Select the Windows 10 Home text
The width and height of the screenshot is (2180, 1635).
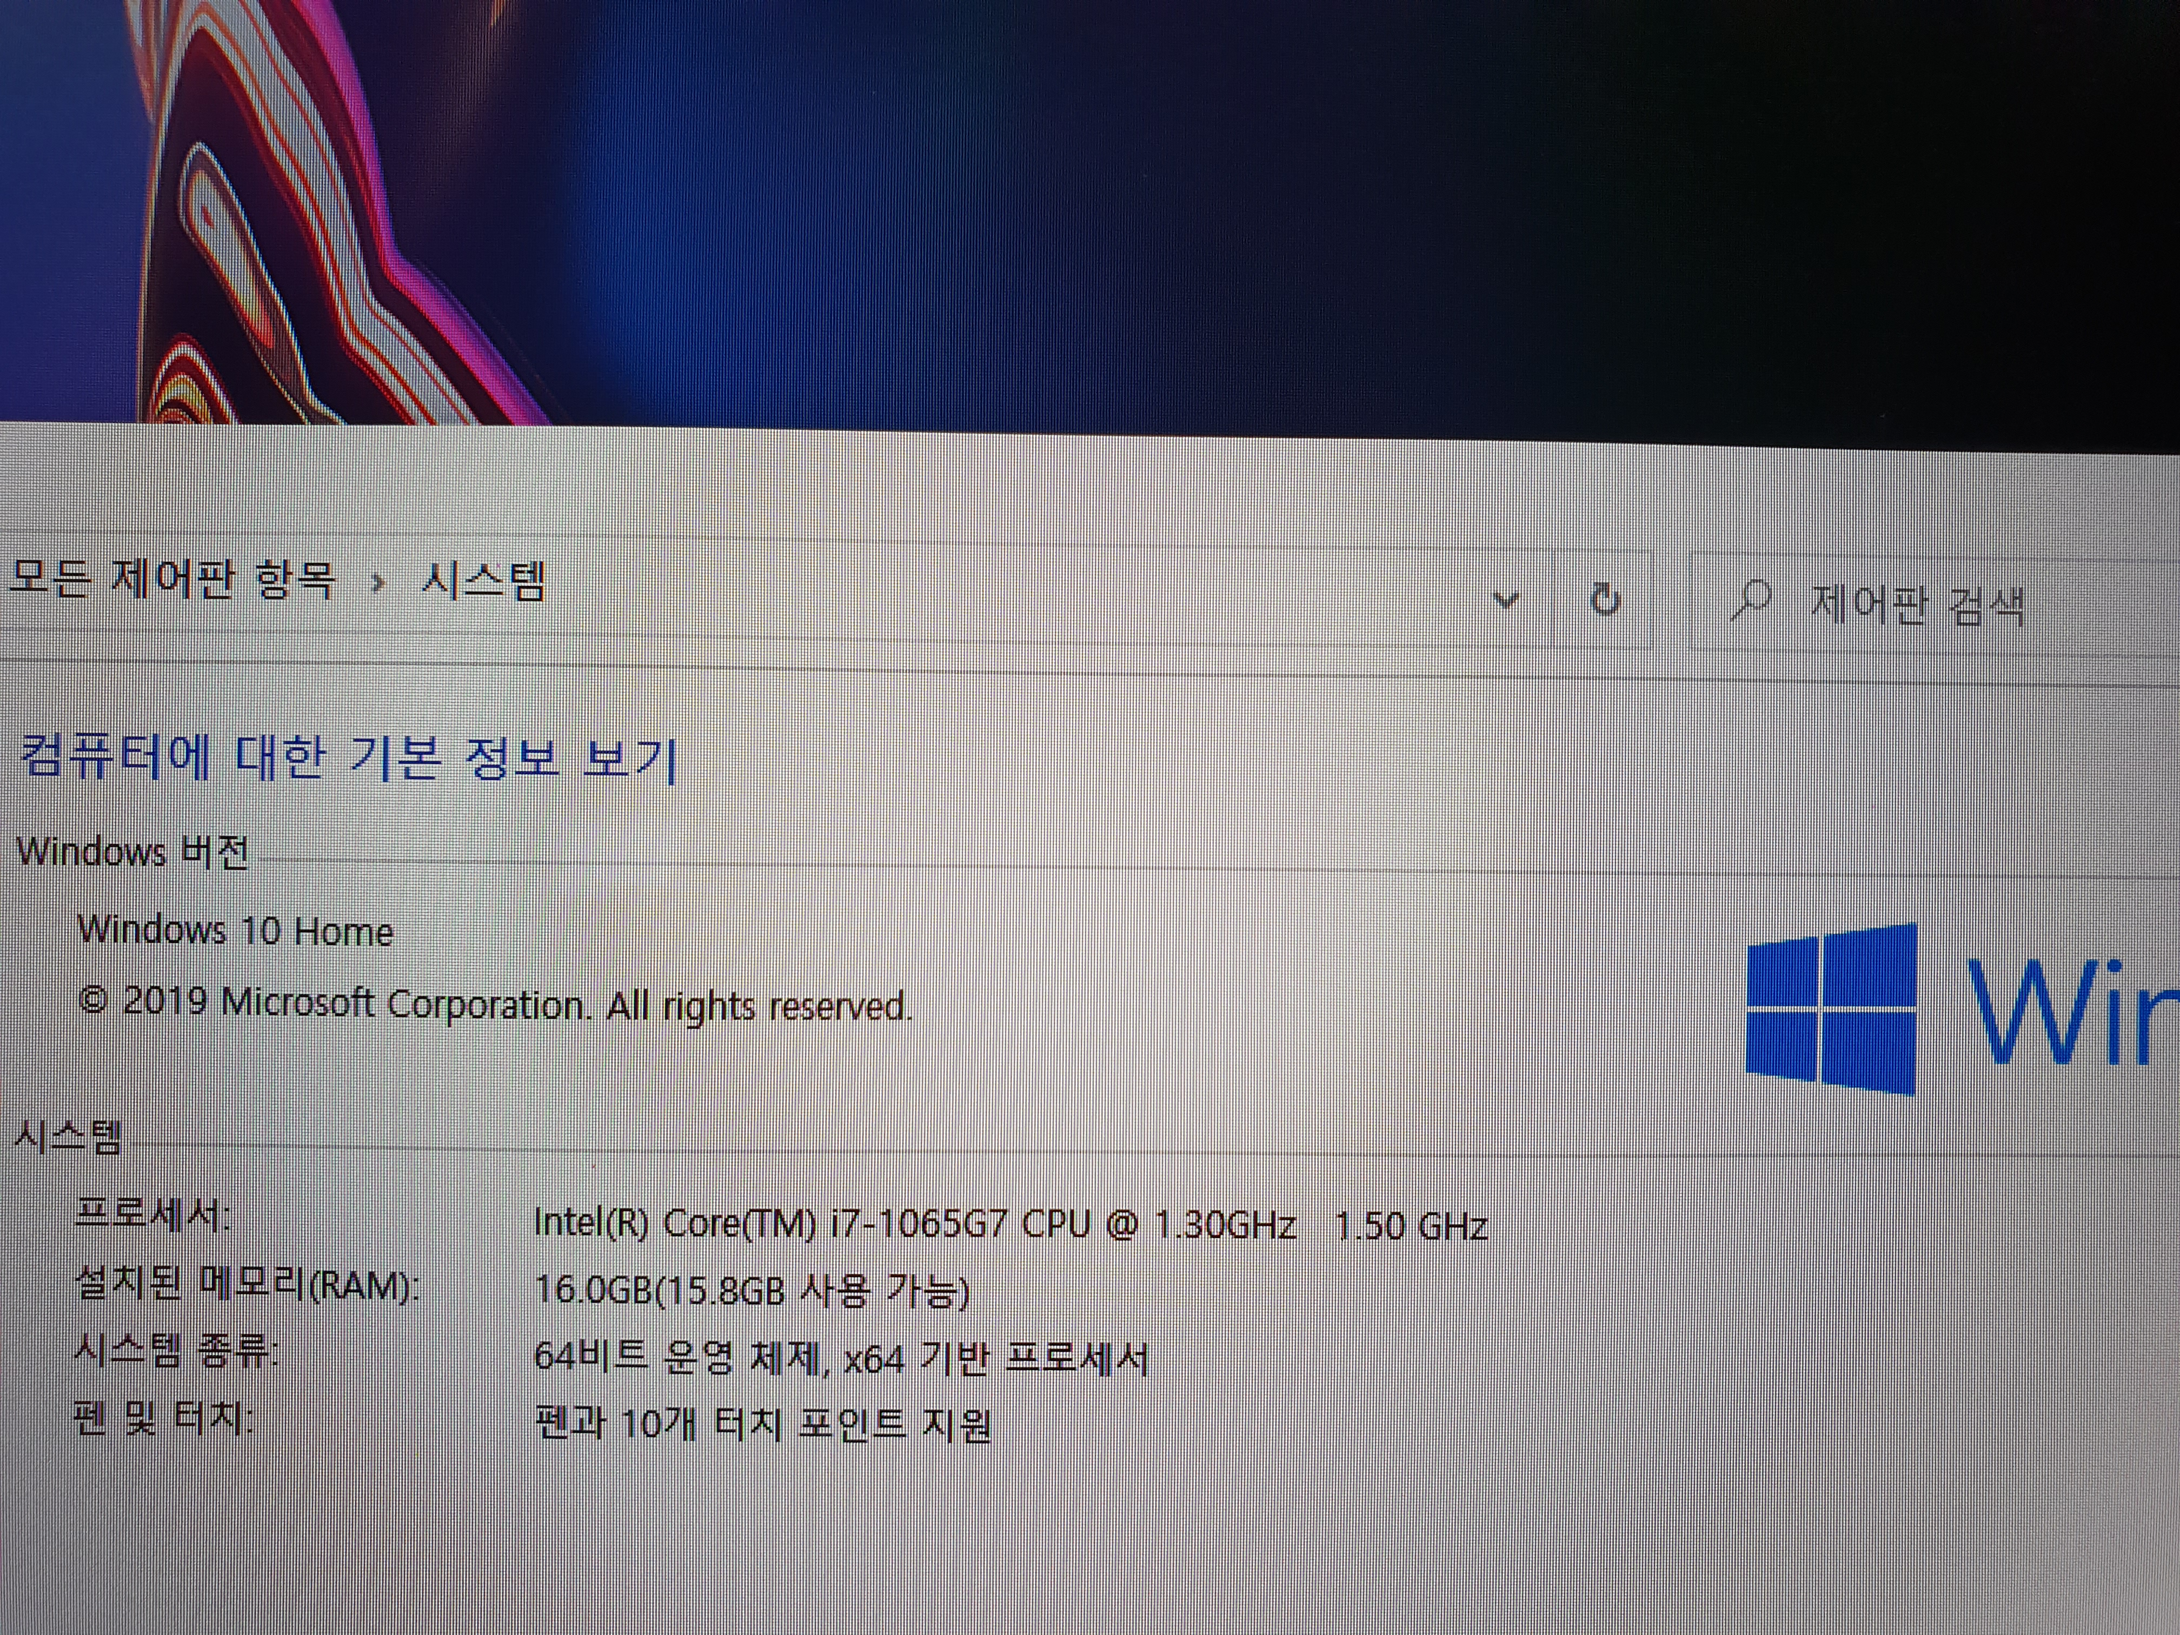click(236, 931)
